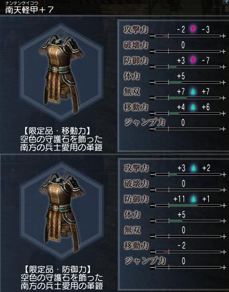
Task: Click minus end of bottom 防御力 bar
Action: coord(152,206)
